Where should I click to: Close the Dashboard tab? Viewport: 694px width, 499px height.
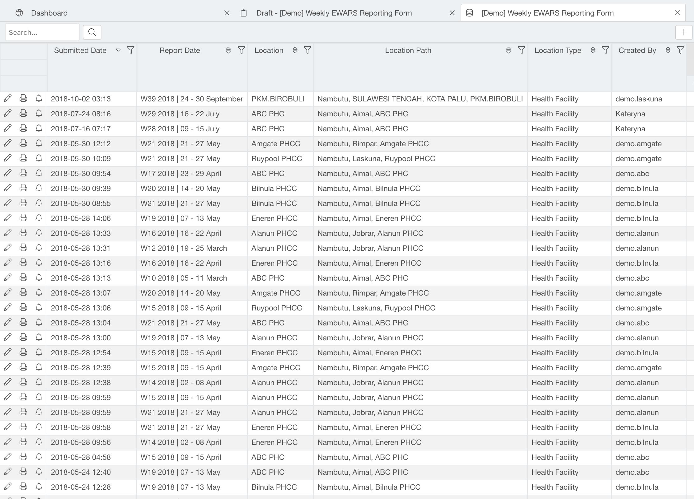click(227, 13)
